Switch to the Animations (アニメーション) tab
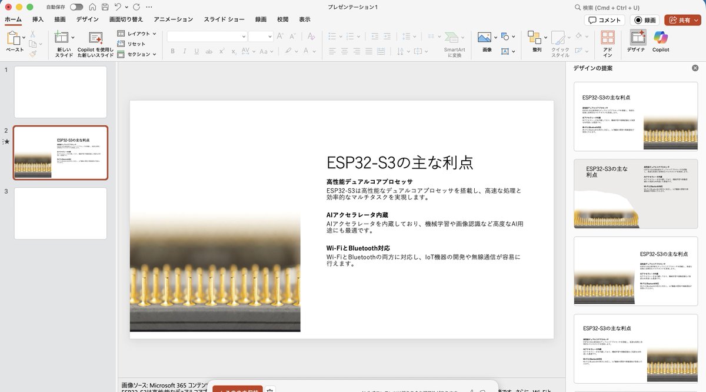 (173, 19)
